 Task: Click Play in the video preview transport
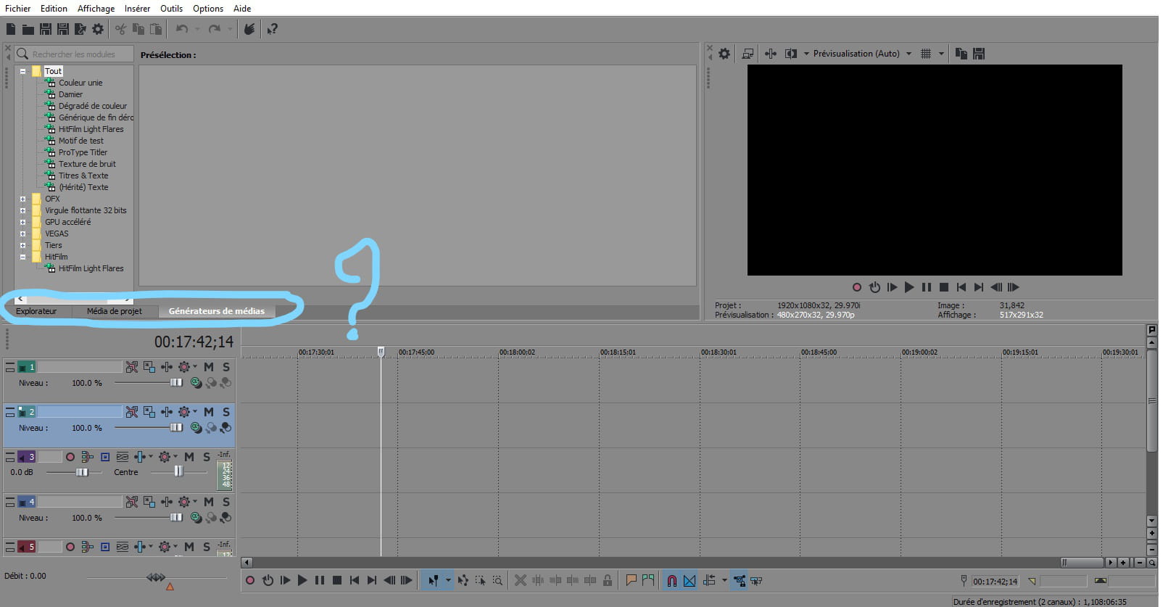[x=909, y=287]
